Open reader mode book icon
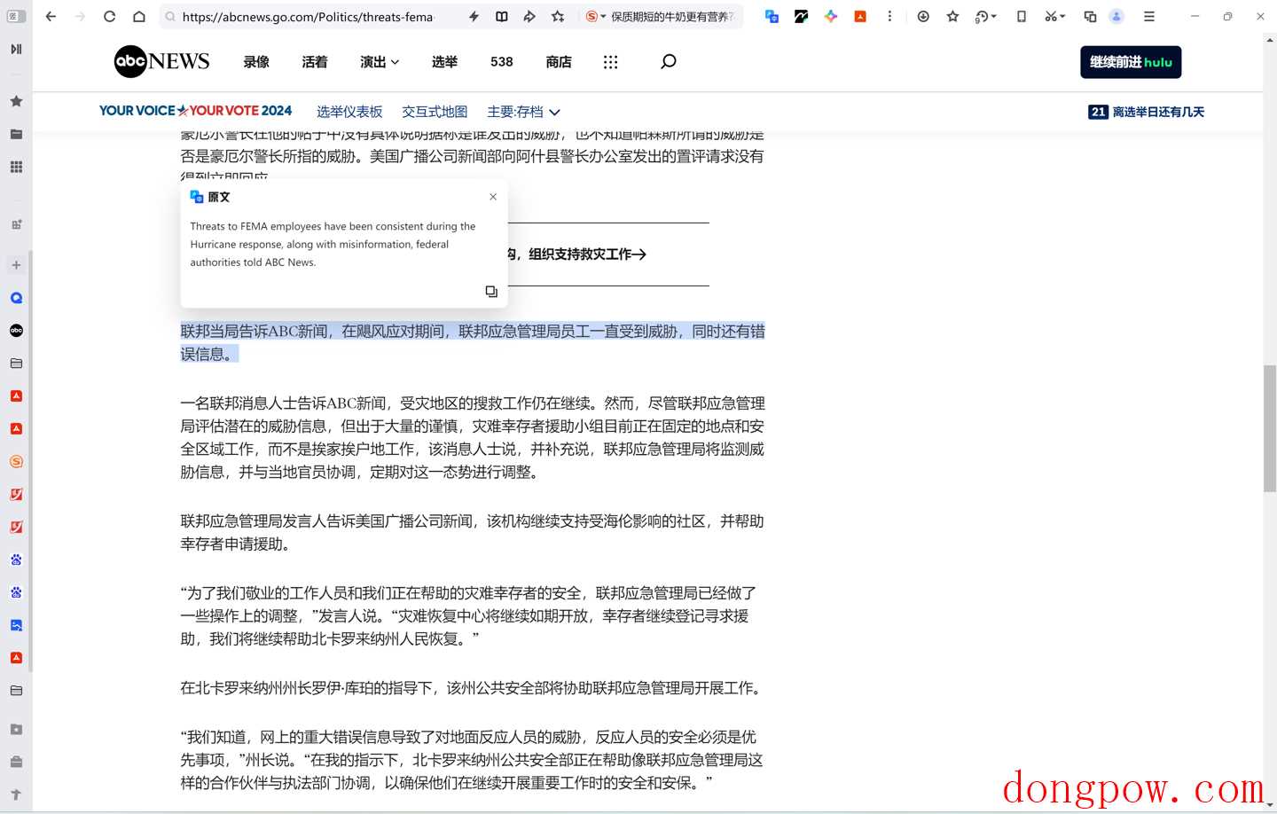Screen dimensions: 1277x814 (x=502, y=16)
